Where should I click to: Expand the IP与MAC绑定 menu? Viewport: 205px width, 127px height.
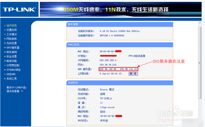click(14, 70)
